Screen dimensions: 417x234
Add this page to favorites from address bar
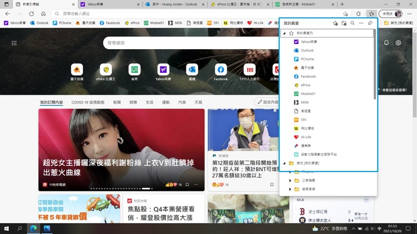pos(345,14)
